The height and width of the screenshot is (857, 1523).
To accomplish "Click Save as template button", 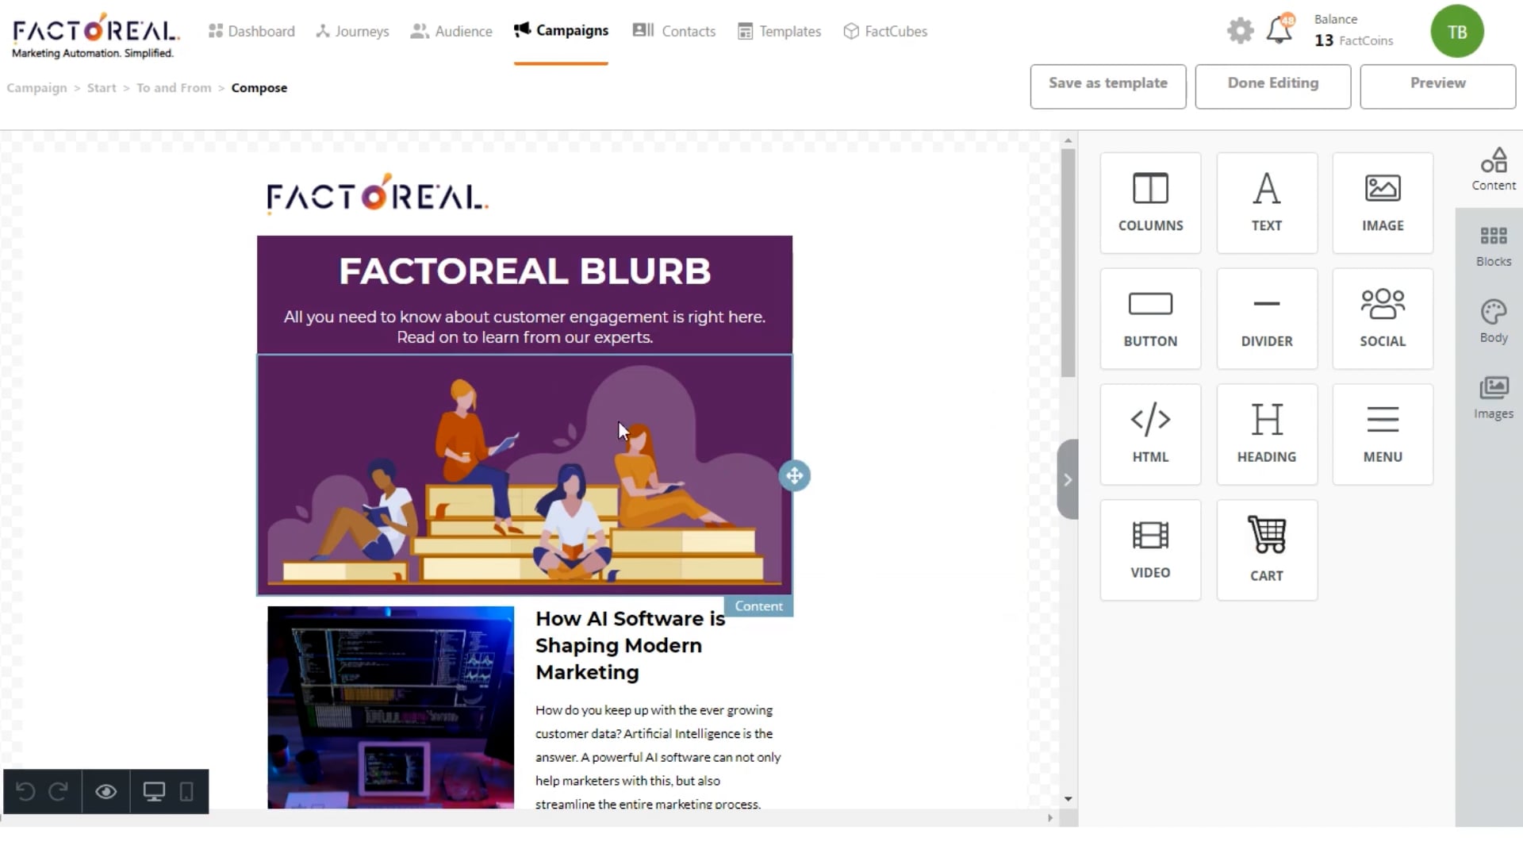I will tap(1108, 86).
